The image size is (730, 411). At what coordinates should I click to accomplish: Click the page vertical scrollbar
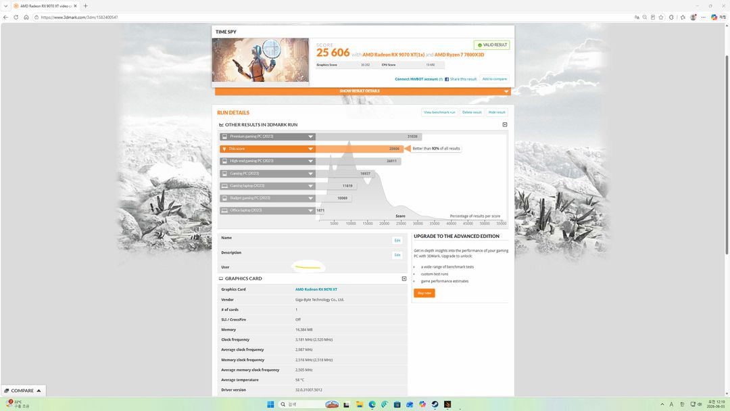tap(727, 154)
